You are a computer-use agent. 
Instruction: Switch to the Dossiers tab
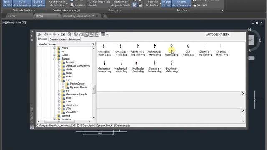pos(43,39)
